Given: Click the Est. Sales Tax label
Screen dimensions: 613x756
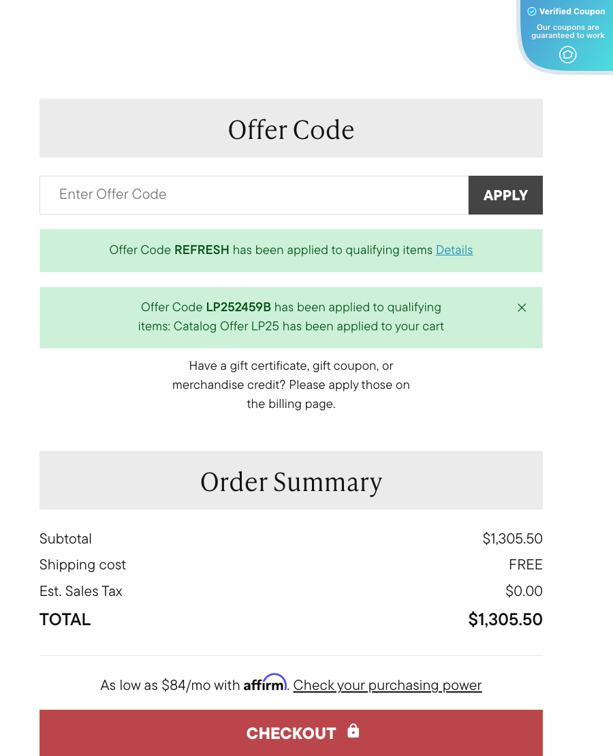Looking at the screenshot, I should click(x=81, y=591).
